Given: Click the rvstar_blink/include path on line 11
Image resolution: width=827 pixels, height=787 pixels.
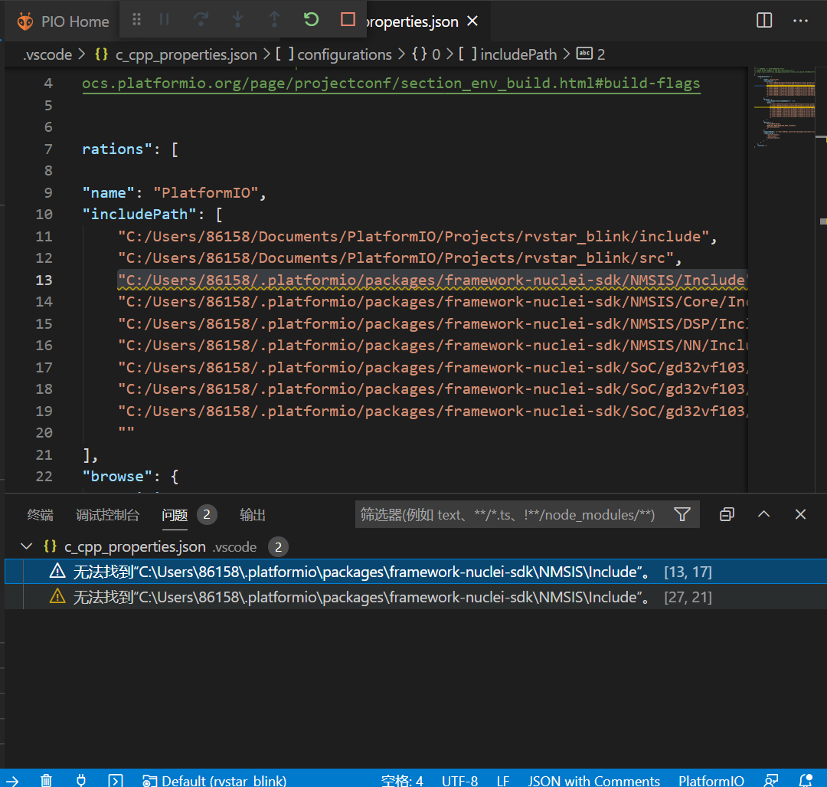Looking at the screenshot, I should [x=418, y=237].
